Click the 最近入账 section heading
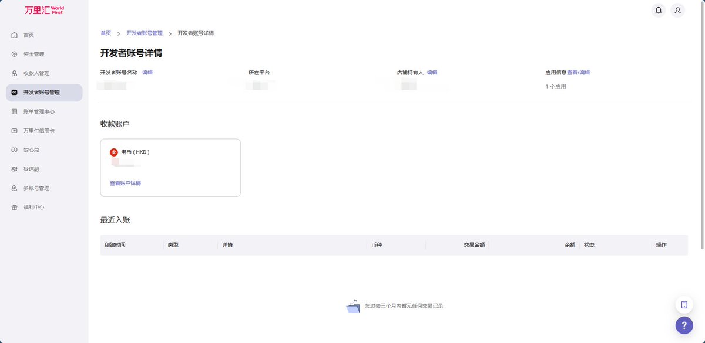 [x=115, y=220]
